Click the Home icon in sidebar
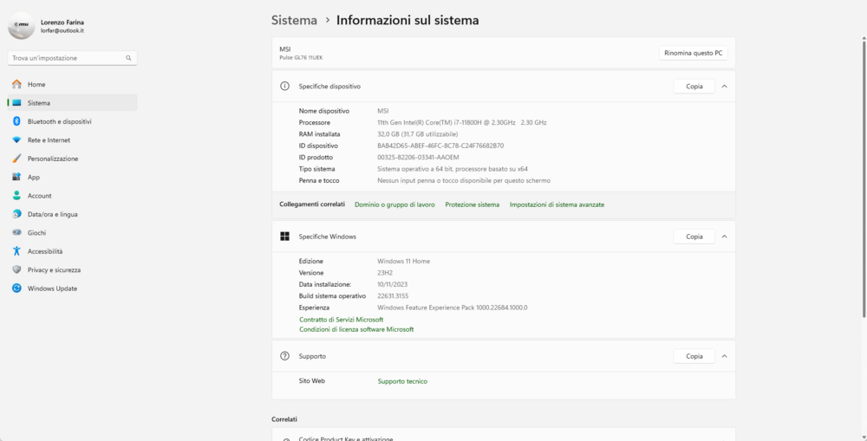Viewport: 867px width, 441px height. coord(16,84)
